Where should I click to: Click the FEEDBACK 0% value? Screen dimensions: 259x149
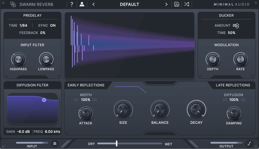click(x=43, y=33)
